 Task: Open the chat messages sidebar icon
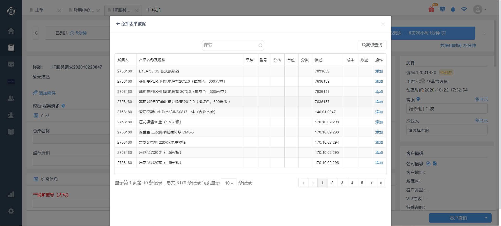click(11, 64)
